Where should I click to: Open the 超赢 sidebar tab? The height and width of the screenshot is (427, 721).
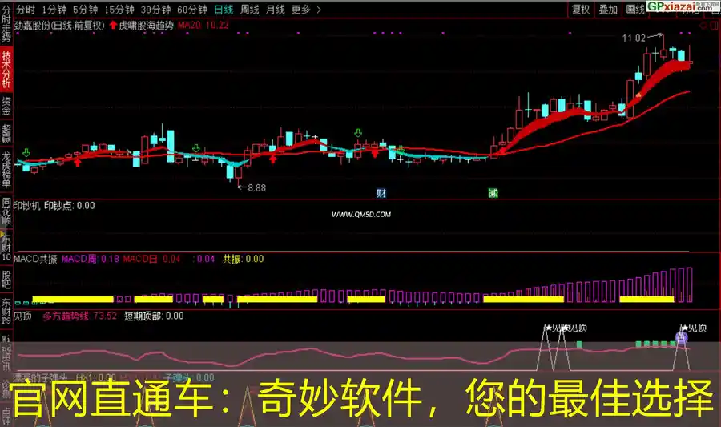coord(6,133)
